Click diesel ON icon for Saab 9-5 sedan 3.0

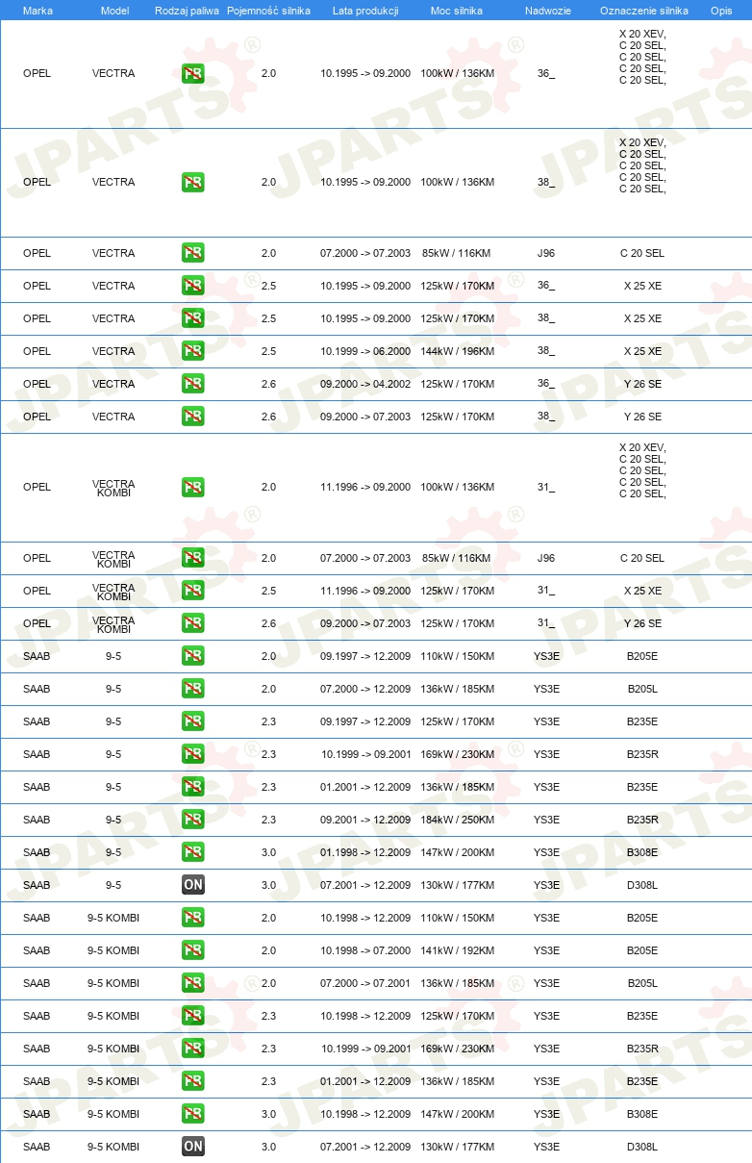[x=193, y=885]
